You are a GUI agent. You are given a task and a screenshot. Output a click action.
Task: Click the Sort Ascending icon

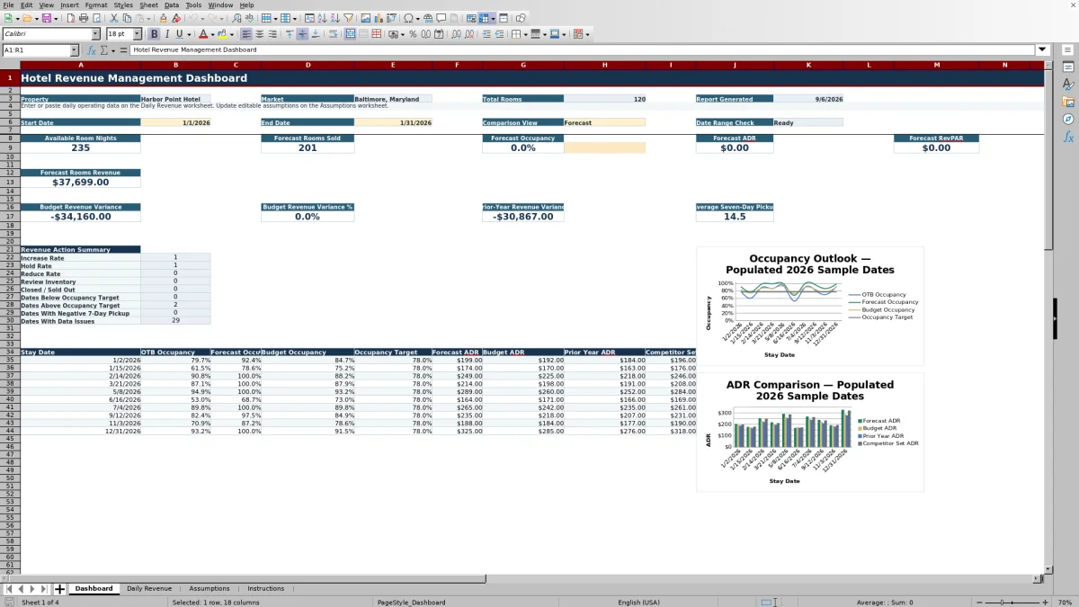point(322,18)
